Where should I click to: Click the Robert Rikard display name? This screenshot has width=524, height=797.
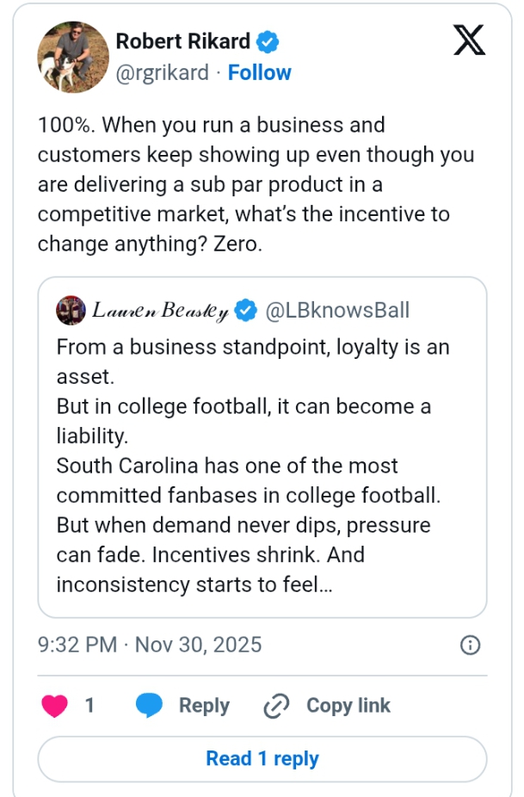[182, 40]
